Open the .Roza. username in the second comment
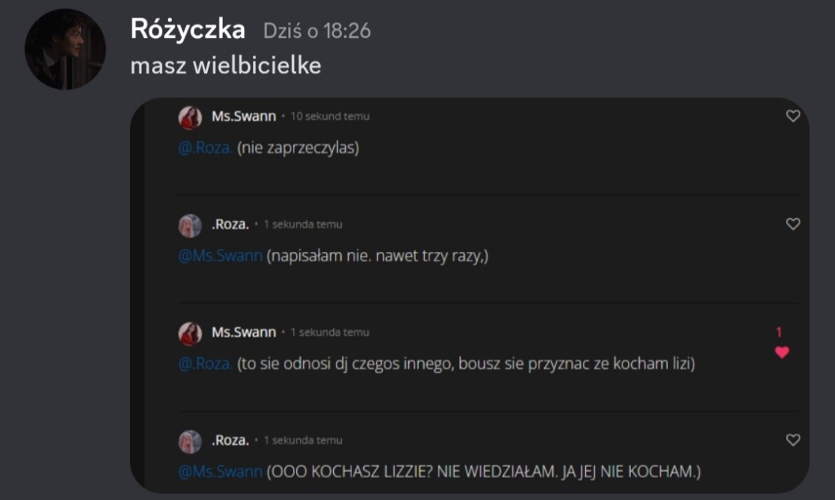Screen dimensions: 835x500 (x=230, y=224)
